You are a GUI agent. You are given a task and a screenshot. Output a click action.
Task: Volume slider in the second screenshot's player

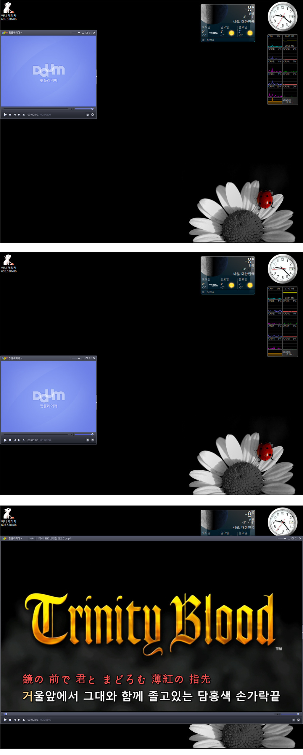pyautogui.click(x=84, y=434)
